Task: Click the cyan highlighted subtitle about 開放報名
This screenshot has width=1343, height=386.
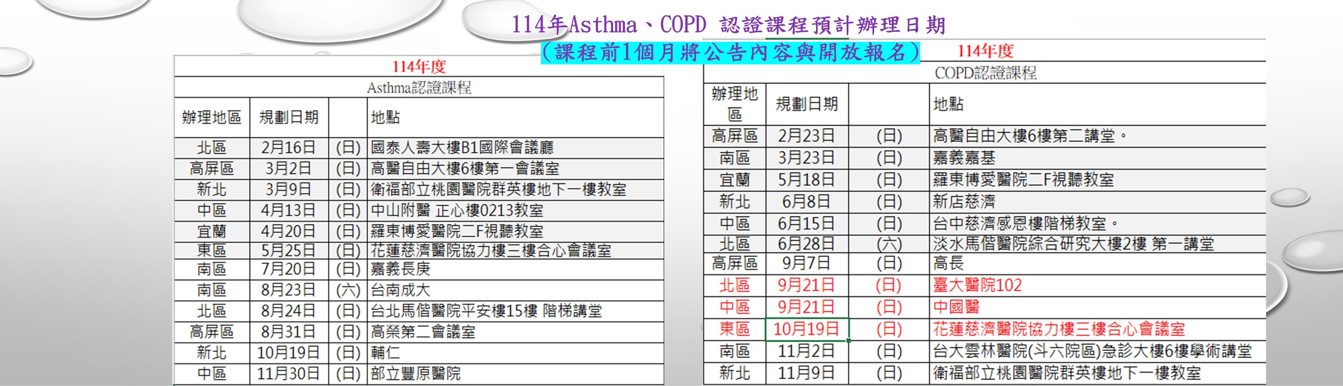Action: click(730, 53)
